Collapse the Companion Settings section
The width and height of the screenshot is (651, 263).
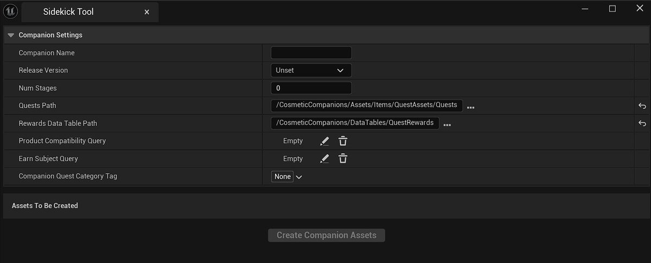point(11,35)
